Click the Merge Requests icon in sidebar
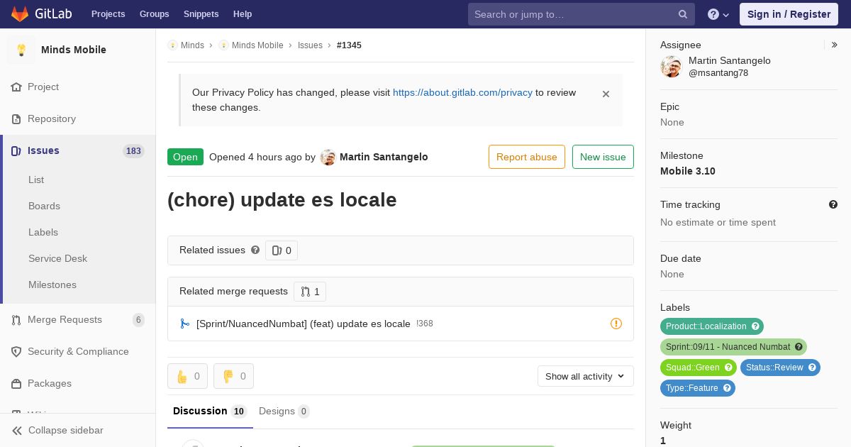This screenshot has height=447, width=851. point(16,320)
